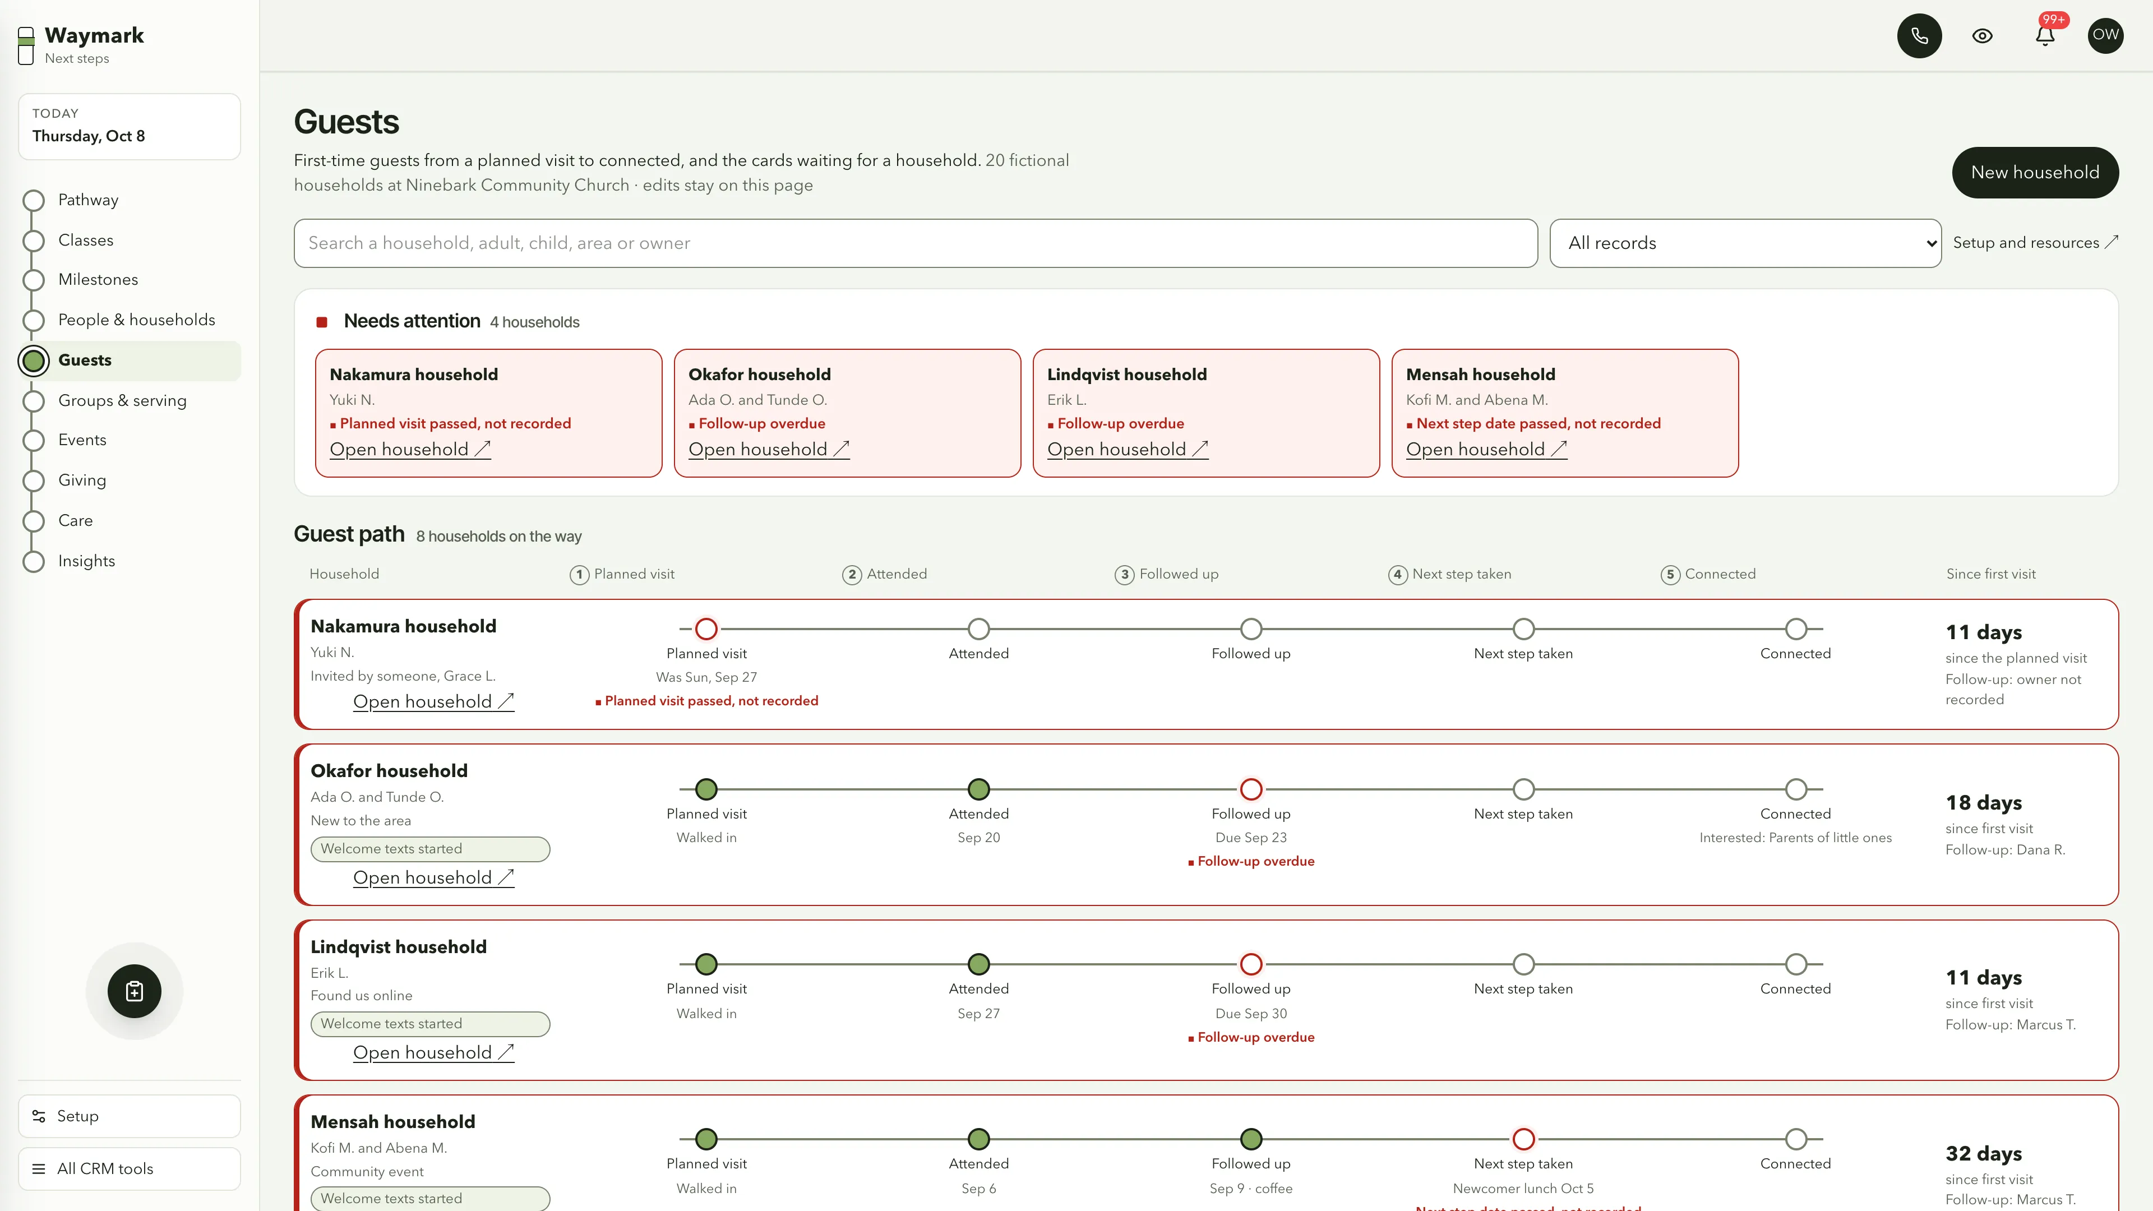Viewport: 2153px width, 1211px height.
Task: Select the Guests sidebar item
Action: click(130, 360)
